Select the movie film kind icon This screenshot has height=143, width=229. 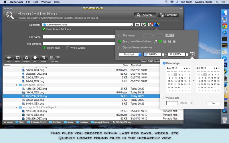click(x=165, y=41)
